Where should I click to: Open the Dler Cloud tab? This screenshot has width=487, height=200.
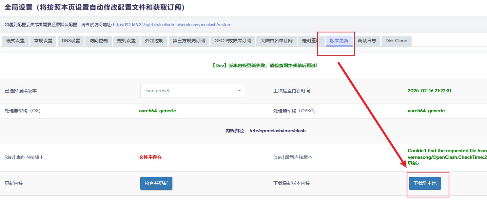[396, 41]
